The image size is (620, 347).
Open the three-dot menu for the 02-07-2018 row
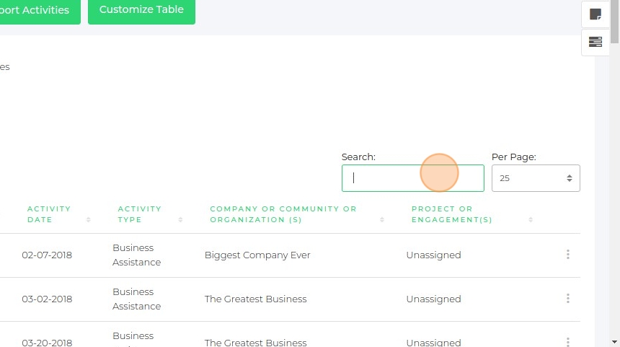click(x=568, y=255)
